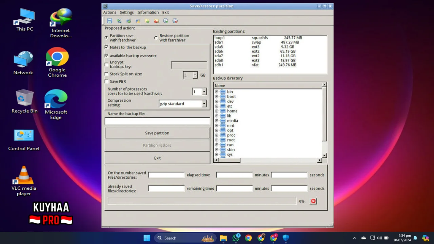
Task: Click the backup directory vertical scroll down arrow
Action: pyautogui.click(x=324, y=155)
